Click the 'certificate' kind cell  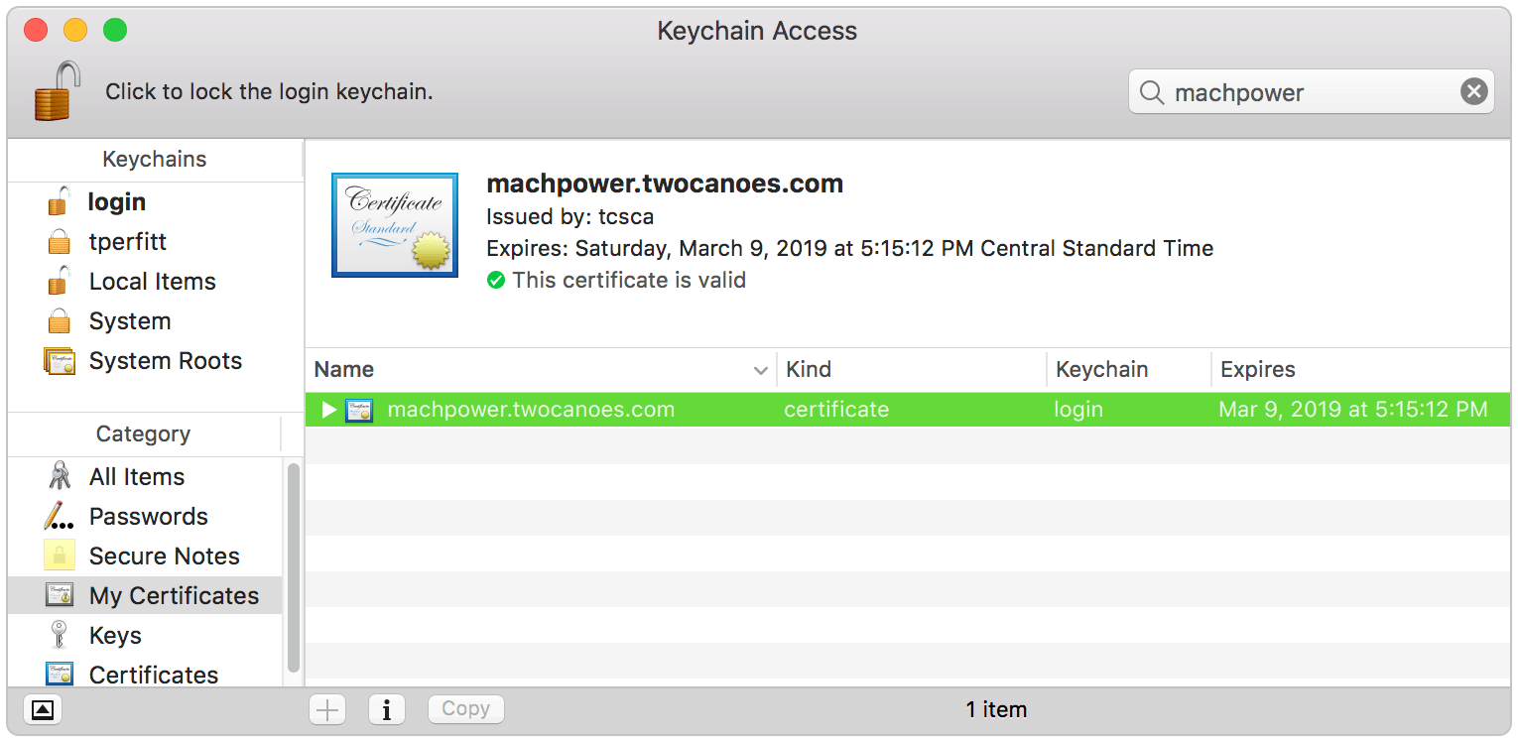click(836, 410)
